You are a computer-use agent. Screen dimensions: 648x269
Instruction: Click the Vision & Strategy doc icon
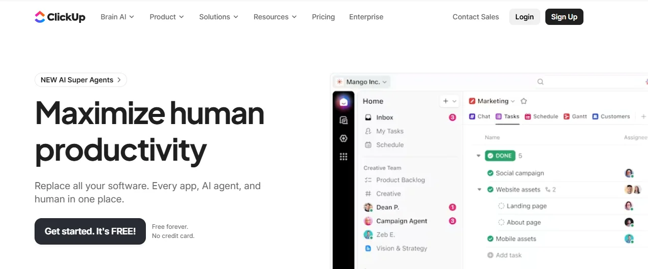[x=368, y=249]
